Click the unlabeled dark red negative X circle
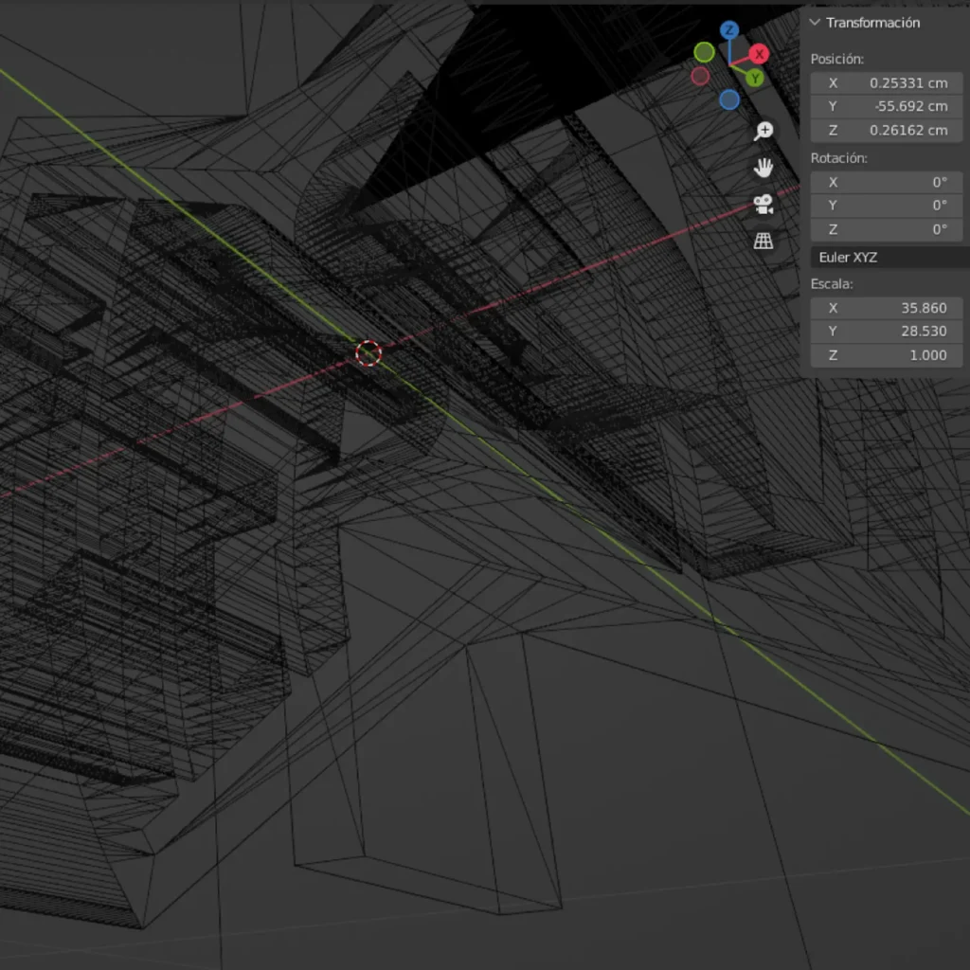Viewport: 970px width, 970px height. tap(700, 76)
